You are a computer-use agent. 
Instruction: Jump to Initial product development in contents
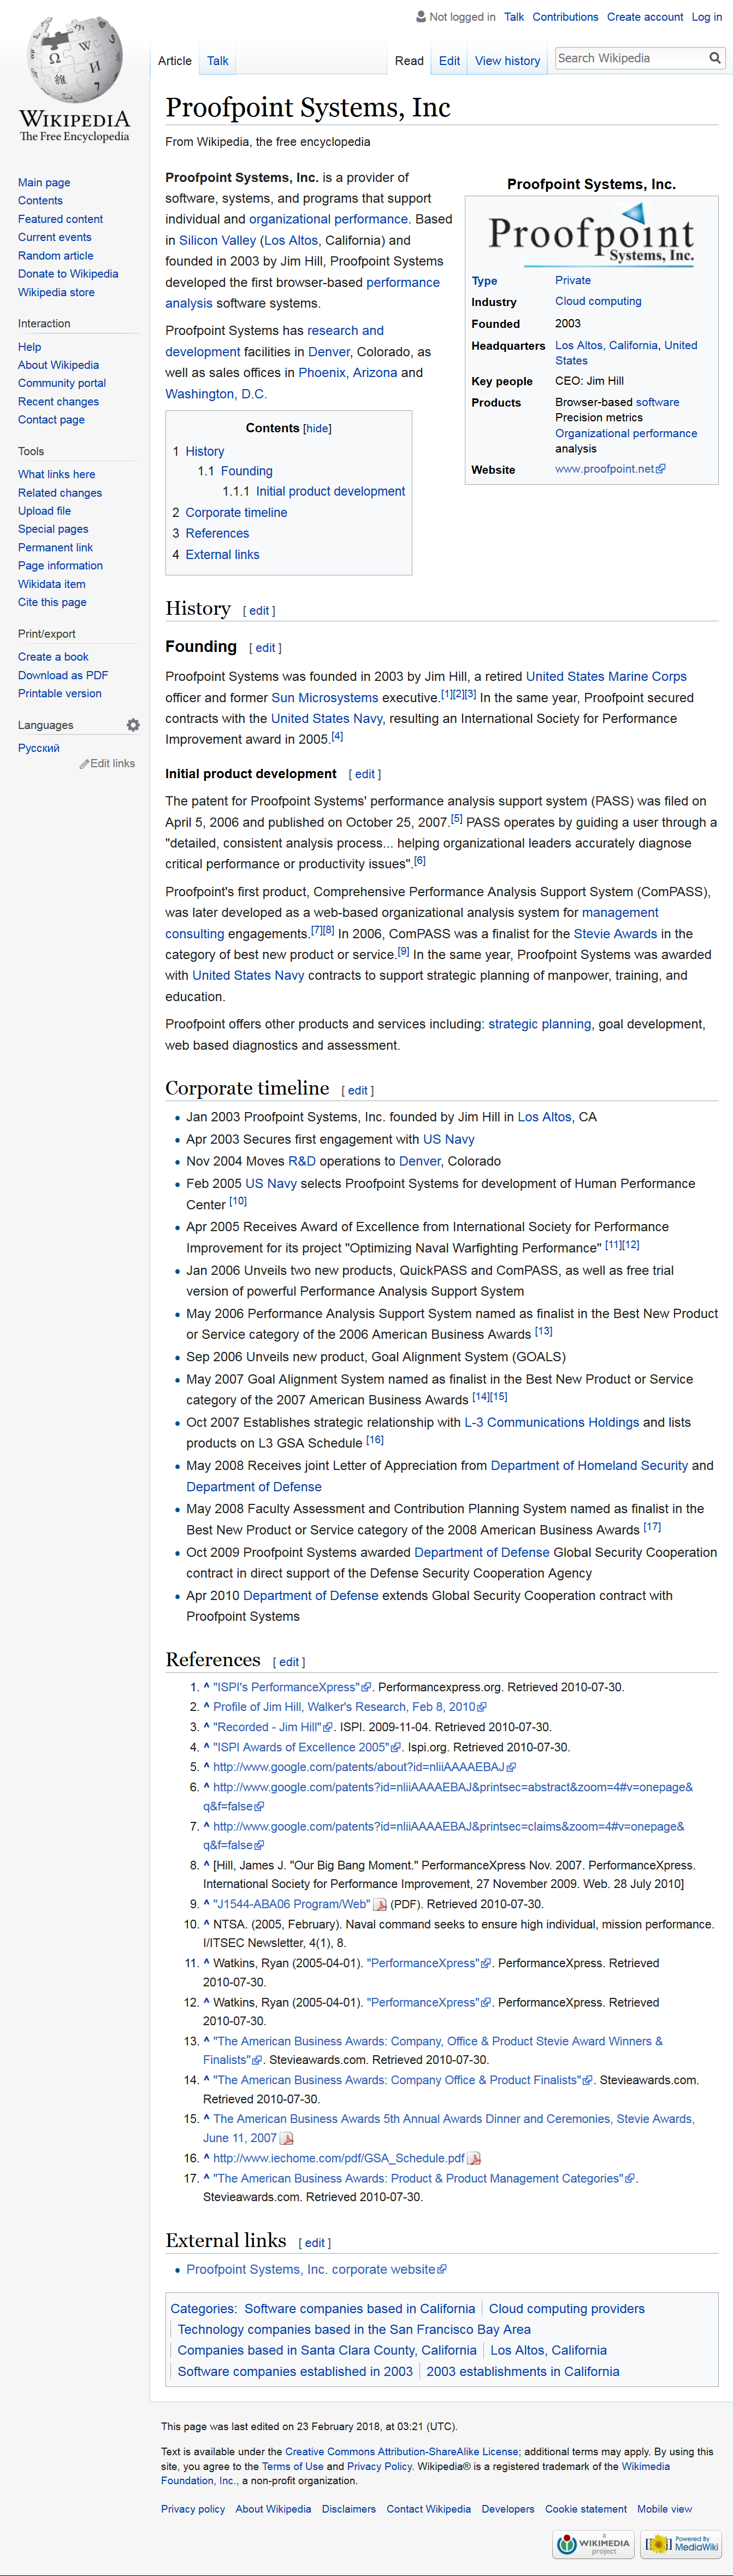coord(330,492)
